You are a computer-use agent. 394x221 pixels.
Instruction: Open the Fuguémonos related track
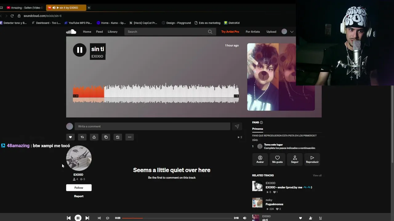[x=275, y=204]
